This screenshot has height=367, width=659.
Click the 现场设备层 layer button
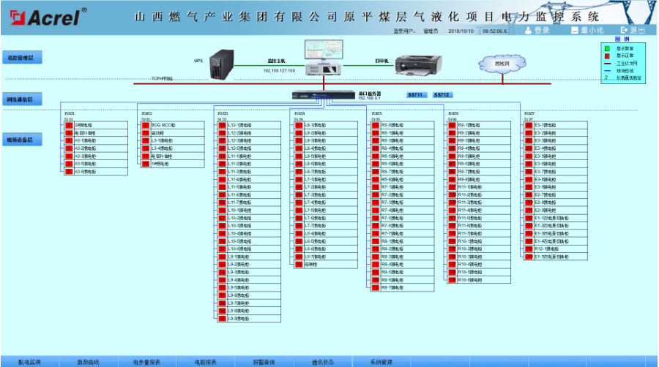22,140
